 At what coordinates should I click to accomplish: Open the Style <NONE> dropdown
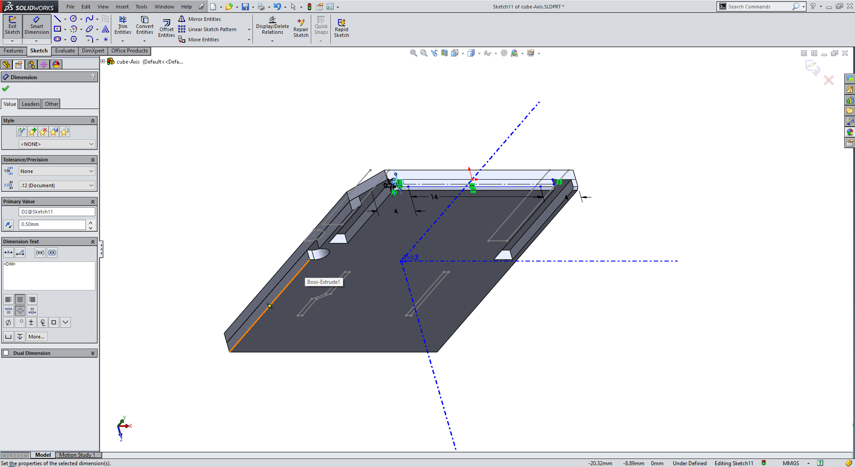57,144
